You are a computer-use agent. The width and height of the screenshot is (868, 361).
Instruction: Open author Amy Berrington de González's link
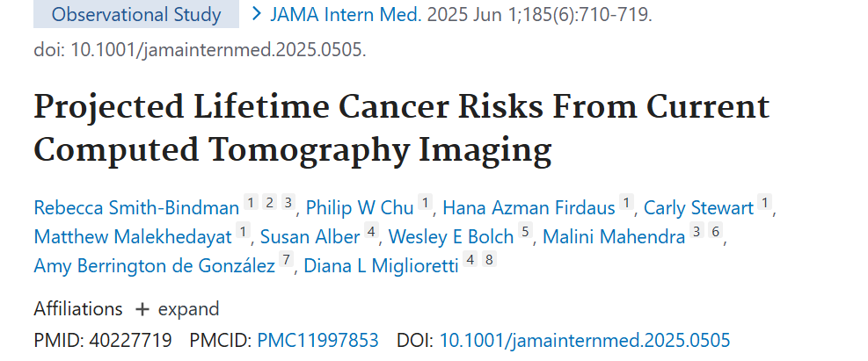click(x=155, y=266)
